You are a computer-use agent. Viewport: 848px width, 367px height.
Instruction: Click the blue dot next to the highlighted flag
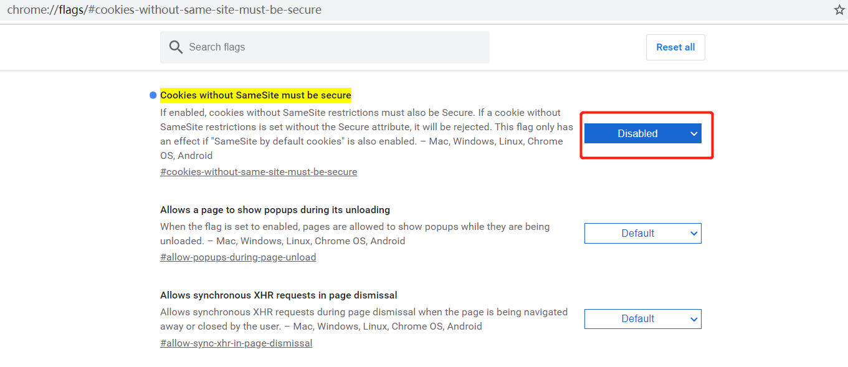[x=153, y=95]
